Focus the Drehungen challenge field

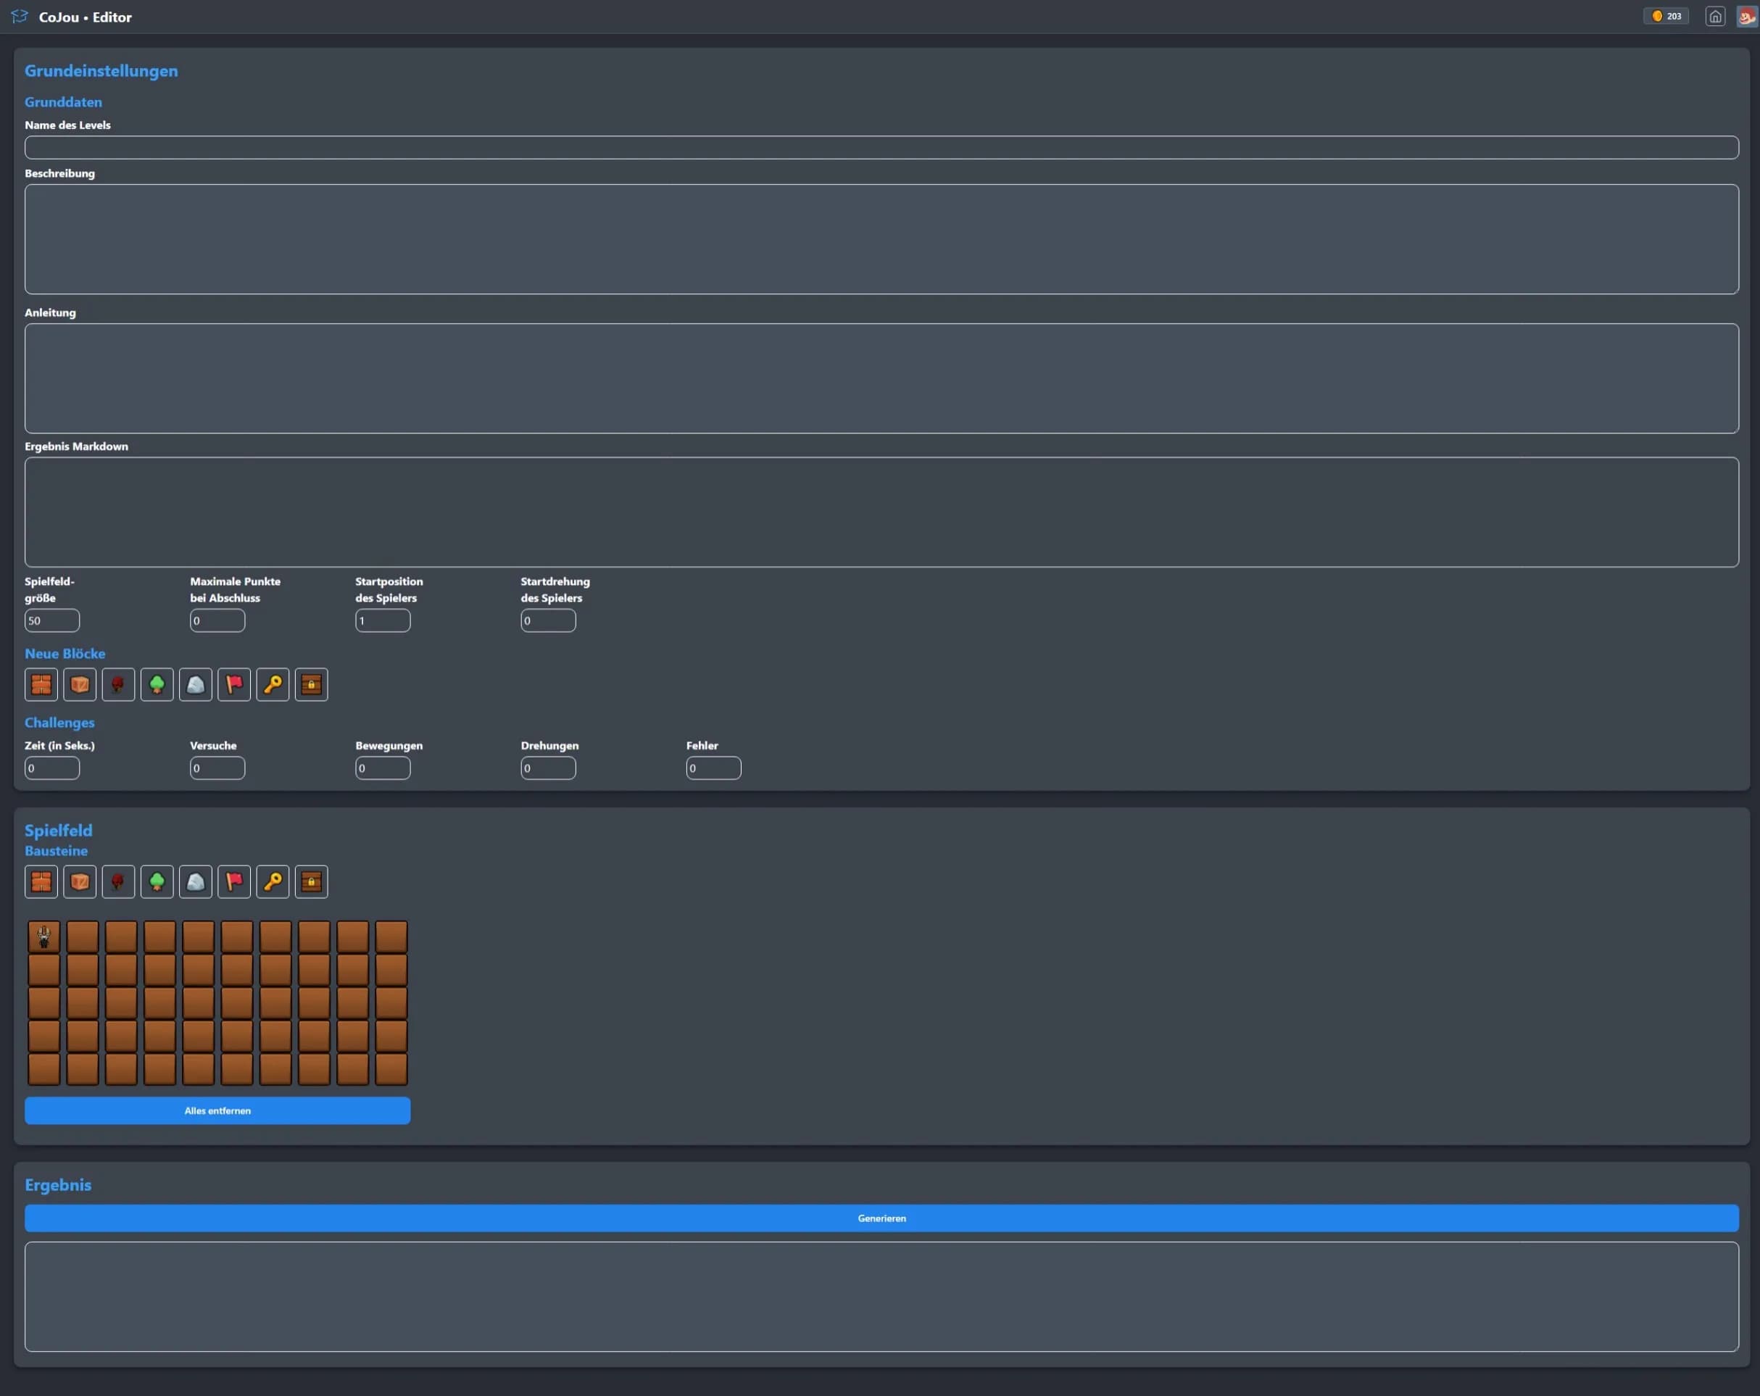click(549, 768)
